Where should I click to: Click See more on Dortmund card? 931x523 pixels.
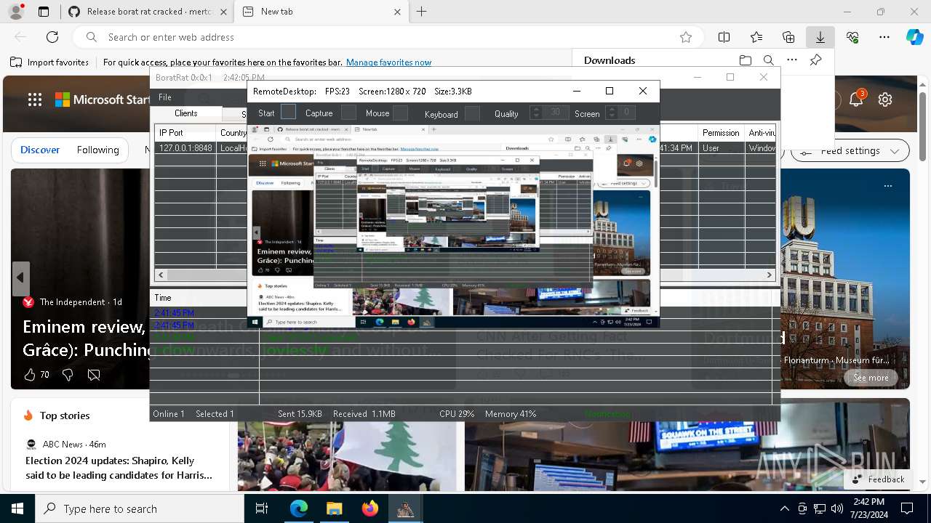pyautogui.click(x=871, y=378)
